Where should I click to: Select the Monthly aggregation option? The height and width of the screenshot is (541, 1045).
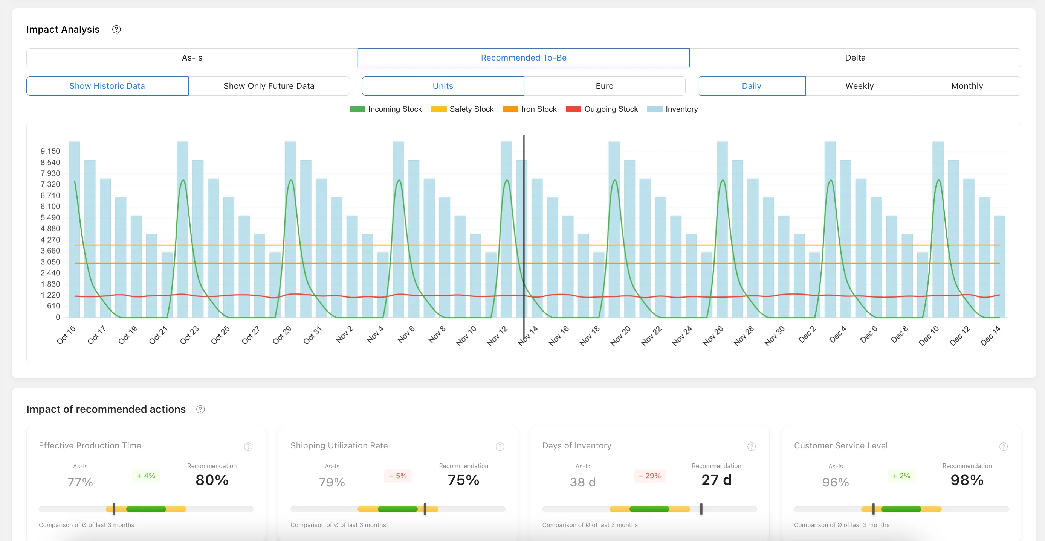click(x=967, y=85)
